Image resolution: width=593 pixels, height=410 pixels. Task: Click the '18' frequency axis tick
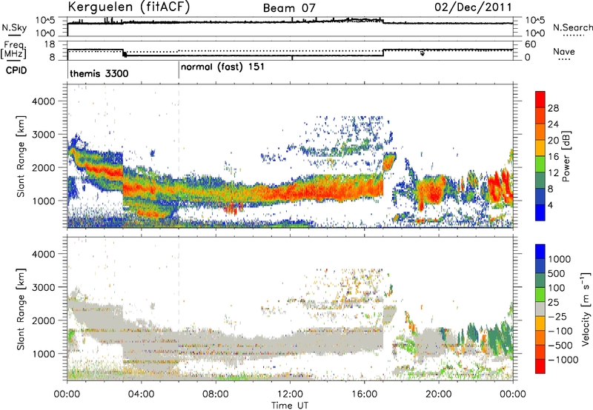(x=50, y=44)
